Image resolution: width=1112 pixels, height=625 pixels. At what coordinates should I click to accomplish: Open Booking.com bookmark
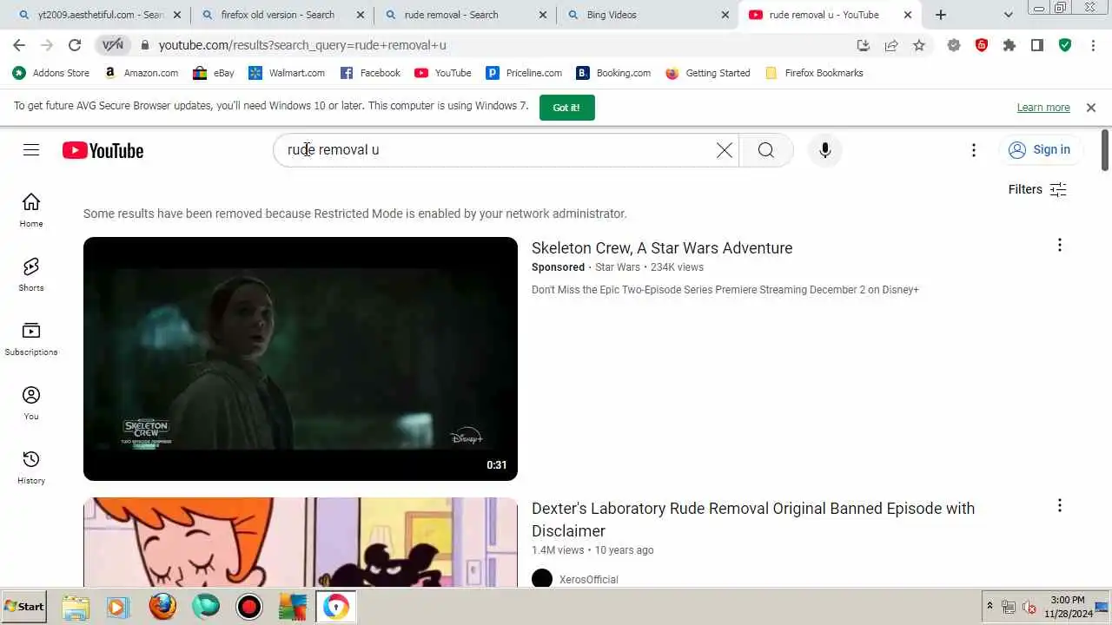(613, 73)
